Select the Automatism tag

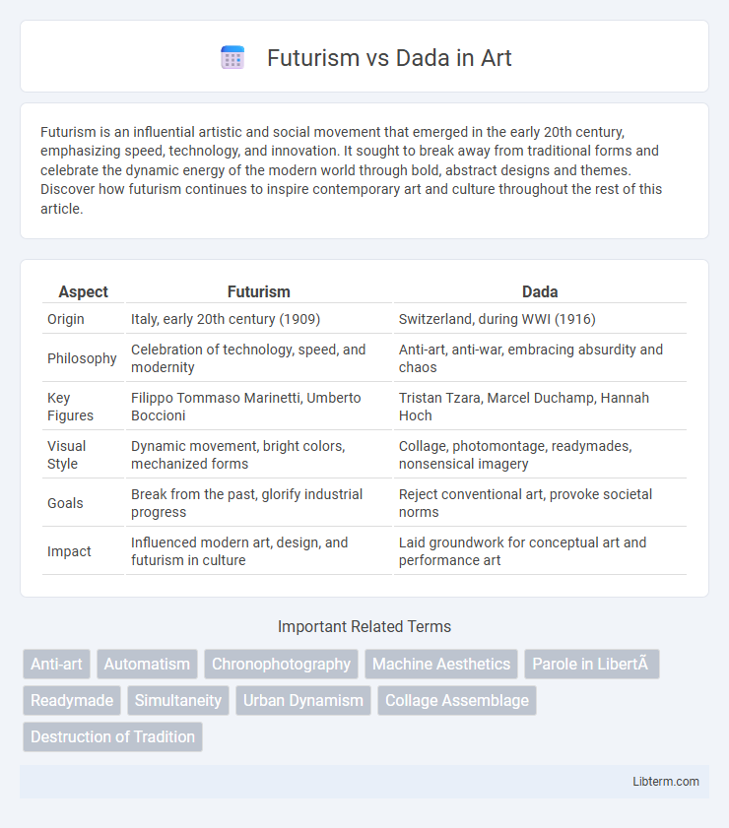[147, 664]
